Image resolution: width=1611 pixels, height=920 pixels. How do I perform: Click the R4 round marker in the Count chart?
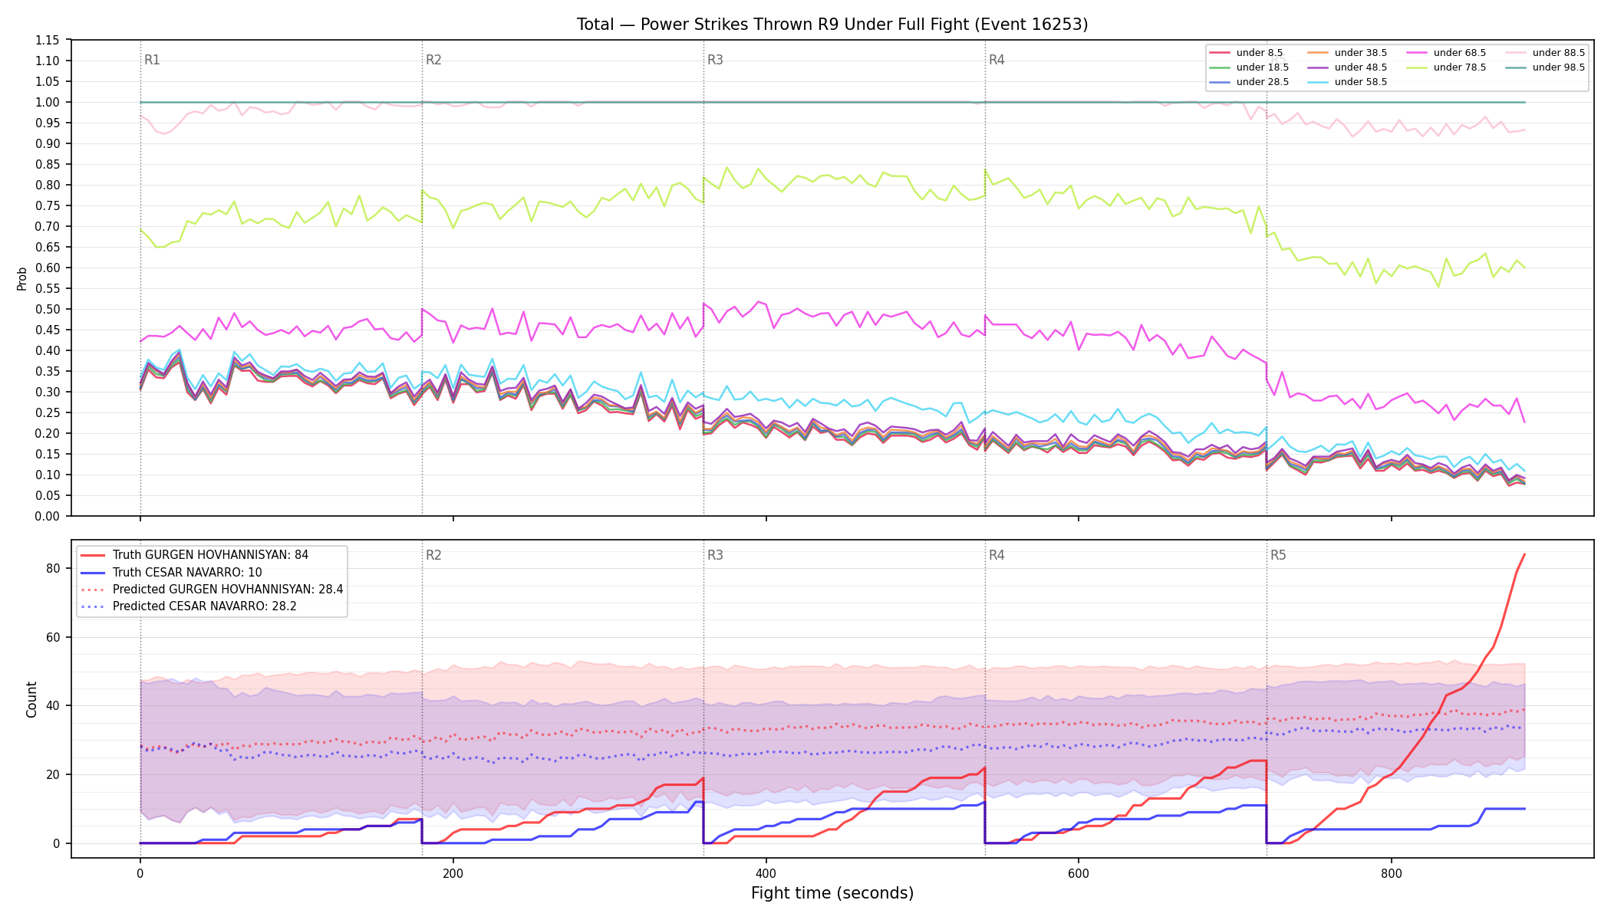(x=997, y=555)
